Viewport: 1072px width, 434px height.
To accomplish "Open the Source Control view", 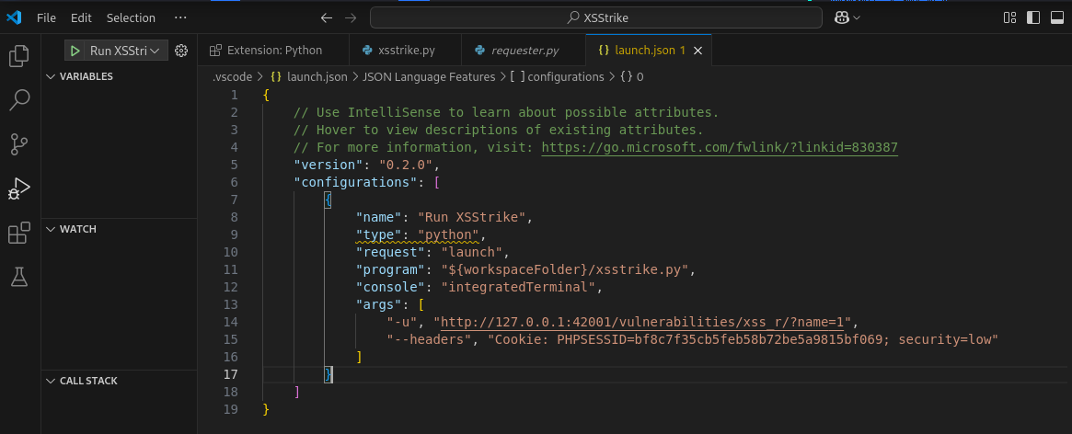I will pyautogui.click(x=19, y=143).
